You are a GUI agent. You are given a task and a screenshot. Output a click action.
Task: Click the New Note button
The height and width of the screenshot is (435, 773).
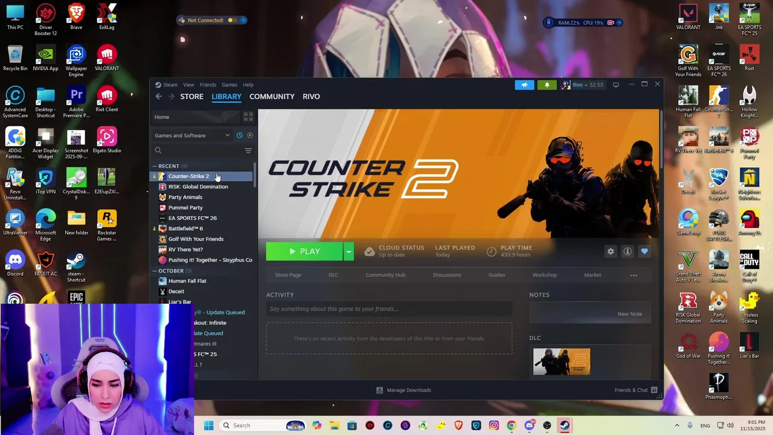coord(629,314)
